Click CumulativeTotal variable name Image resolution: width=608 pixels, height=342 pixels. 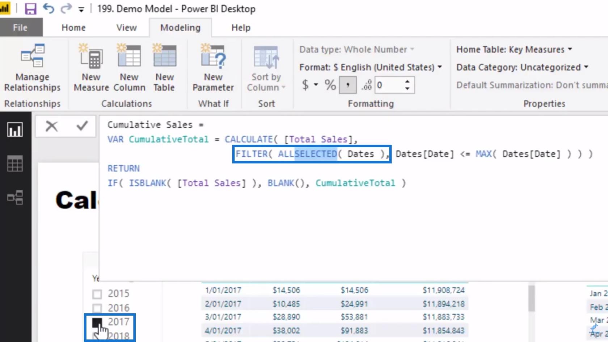169,139
